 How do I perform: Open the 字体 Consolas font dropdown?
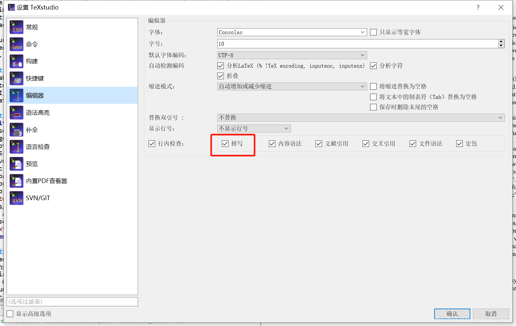pyautogui.click(x=292, y=32)
